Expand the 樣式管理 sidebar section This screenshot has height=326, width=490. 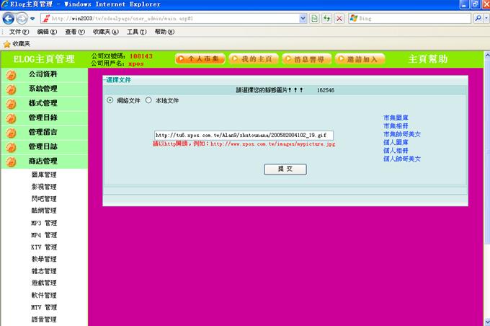coord(43,103)
